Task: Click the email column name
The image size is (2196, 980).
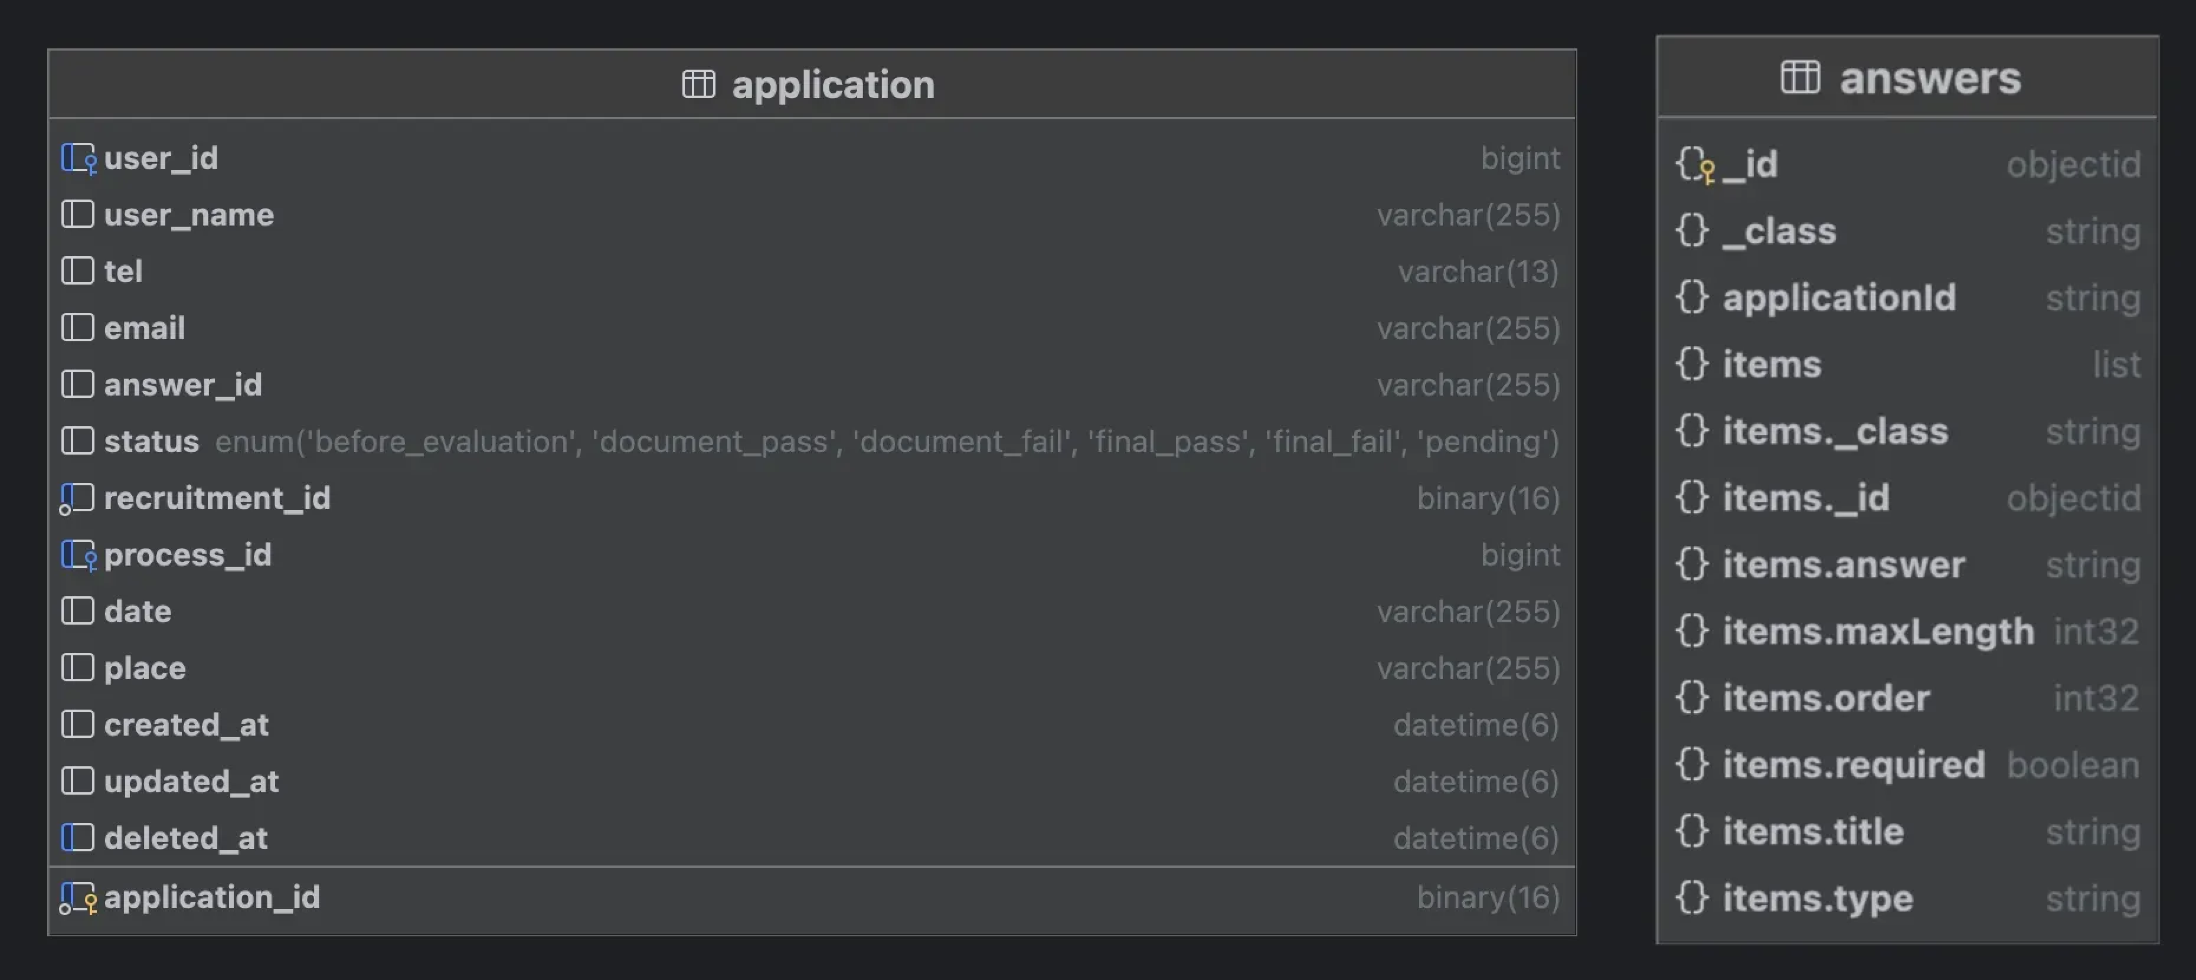Action: pyautogui.click(x=144, y=328)
